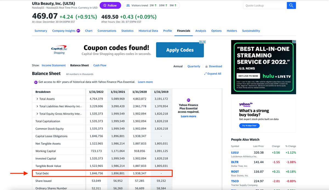Image resolution: width=329 pixels, height=190 pixels.
Task: Open the Analysis tab
Action: click(201, 31)
